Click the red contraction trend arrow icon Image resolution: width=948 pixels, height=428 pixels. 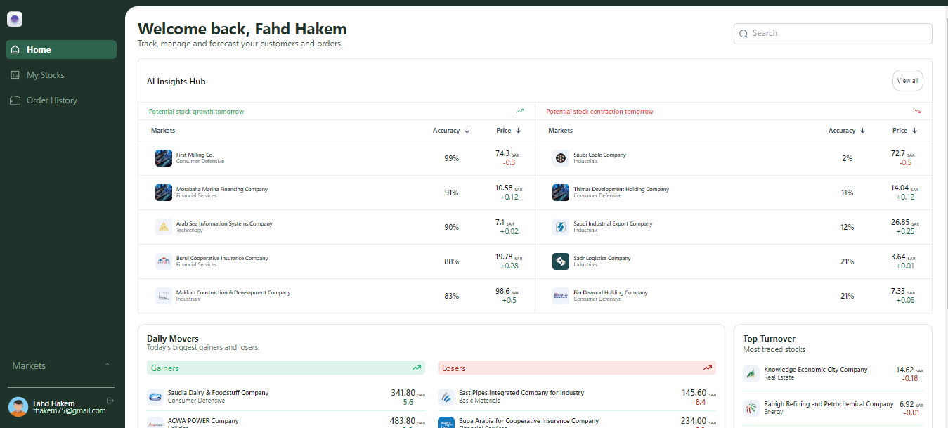917,111
